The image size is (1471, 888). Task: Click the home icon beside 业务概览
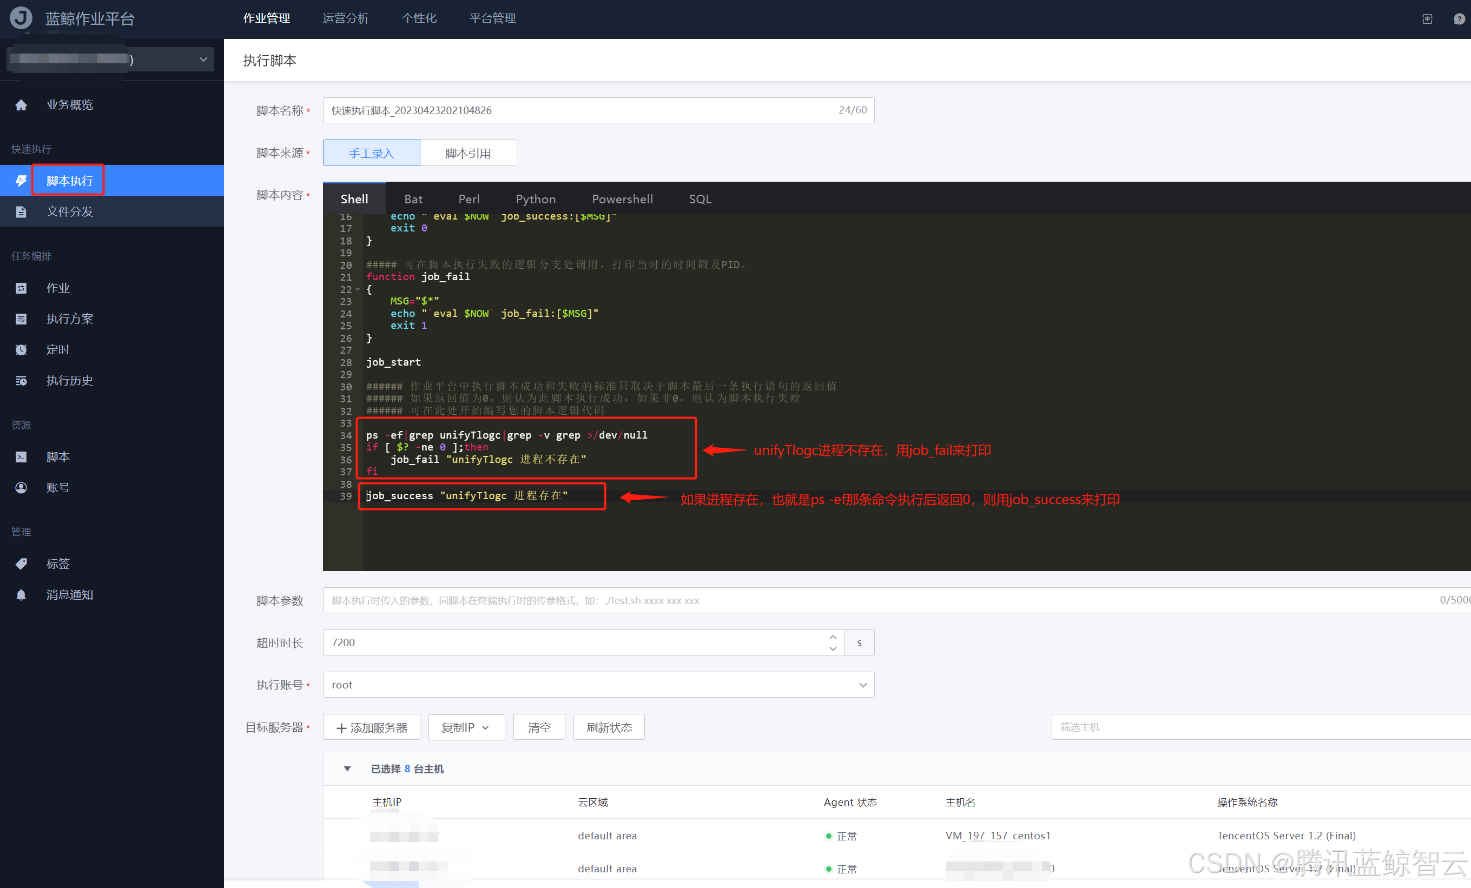pyautogui.click(x=21, y=105)
